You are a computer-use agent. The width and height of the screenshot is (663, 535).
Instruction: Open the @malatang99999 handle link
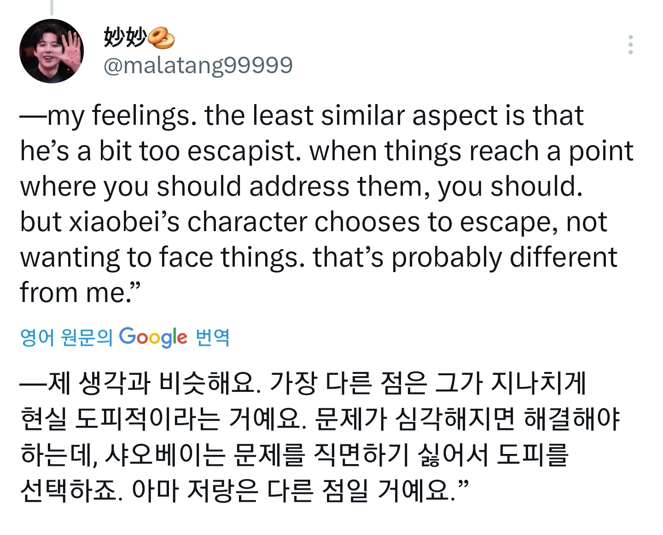[198, 65]
